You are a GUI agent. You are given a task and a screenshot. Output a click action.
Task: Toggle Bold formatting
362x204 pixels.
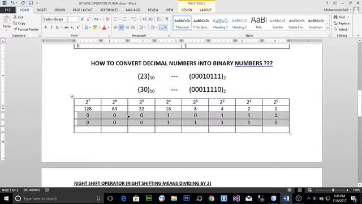[45, 28]
